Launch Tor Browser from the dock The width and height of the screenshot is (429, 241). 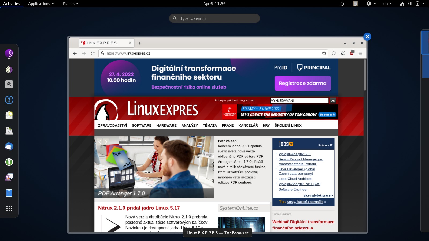9,54
